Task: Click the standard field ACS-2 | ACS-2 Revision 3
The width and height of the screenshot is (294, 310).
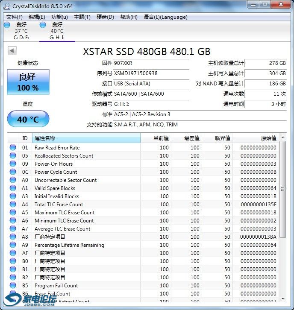Action: (200, 114)
